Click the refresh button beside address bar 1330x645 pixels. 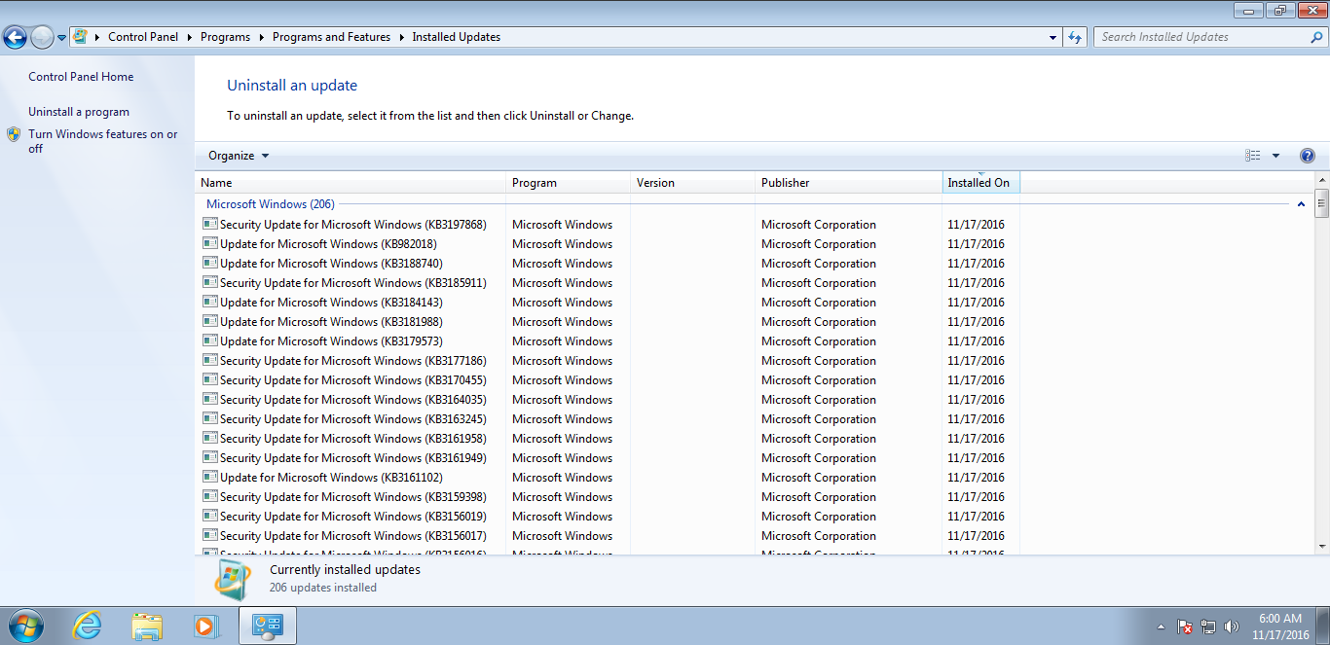tap(1075, 37)
